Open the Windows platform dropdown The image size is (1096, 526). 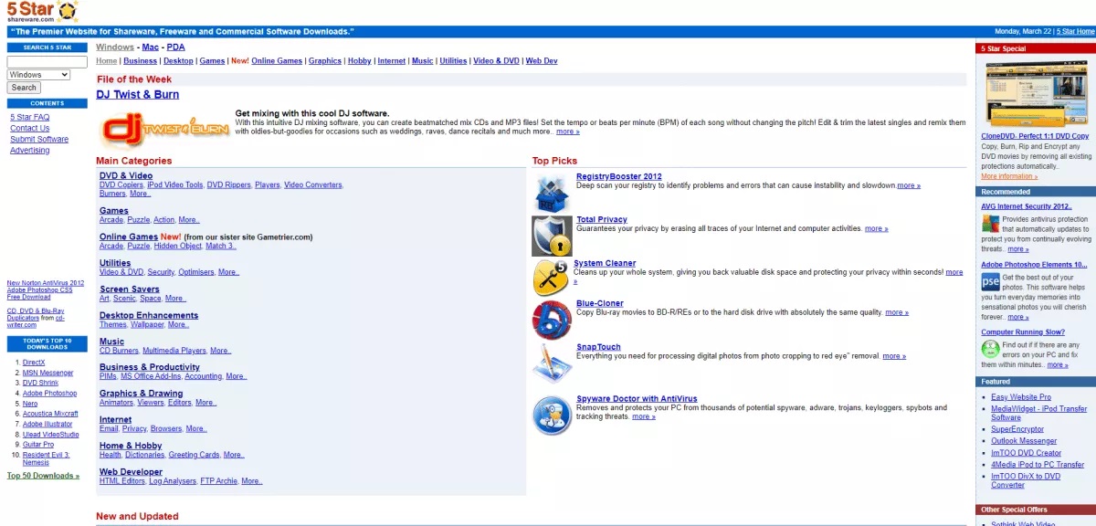click(x=39, y=74)
